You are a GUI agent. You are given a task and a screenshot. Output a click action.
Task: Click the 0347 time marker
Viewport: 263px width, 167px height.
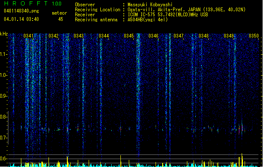tap(179, 36)
